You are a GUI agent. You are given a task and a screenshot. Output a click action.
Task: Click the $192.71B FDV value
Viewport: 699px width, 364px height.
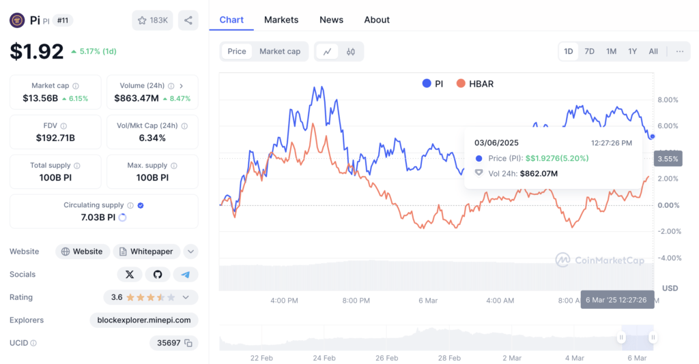coord(55,138)
